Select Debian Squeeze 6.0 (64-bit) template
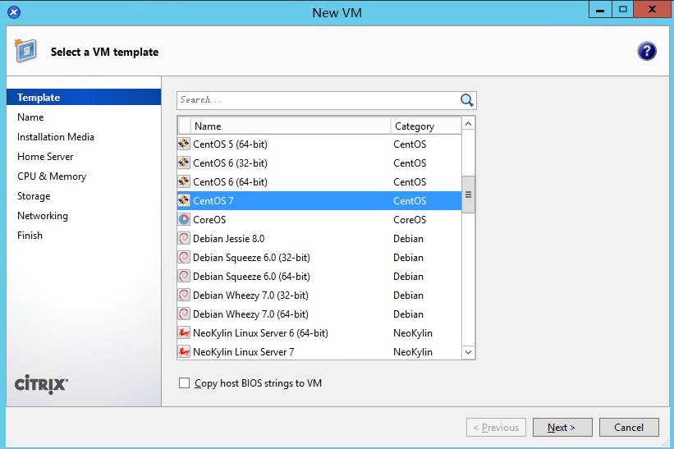Viewport: 674px width, 449px height. [x=319, y=277]
